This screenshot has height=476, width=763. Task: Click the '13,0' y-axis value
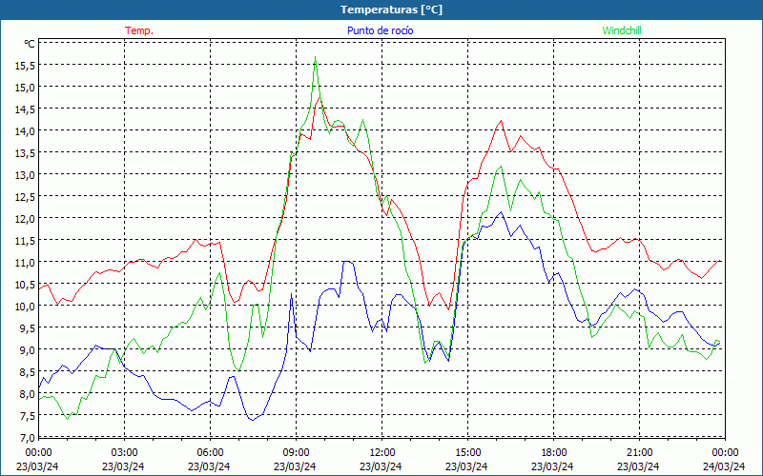coord(26,175)
